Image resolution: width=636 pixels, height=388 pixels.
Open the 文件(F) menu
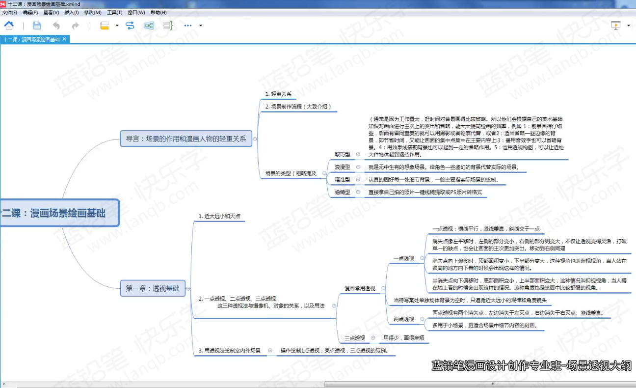(10, 12)
